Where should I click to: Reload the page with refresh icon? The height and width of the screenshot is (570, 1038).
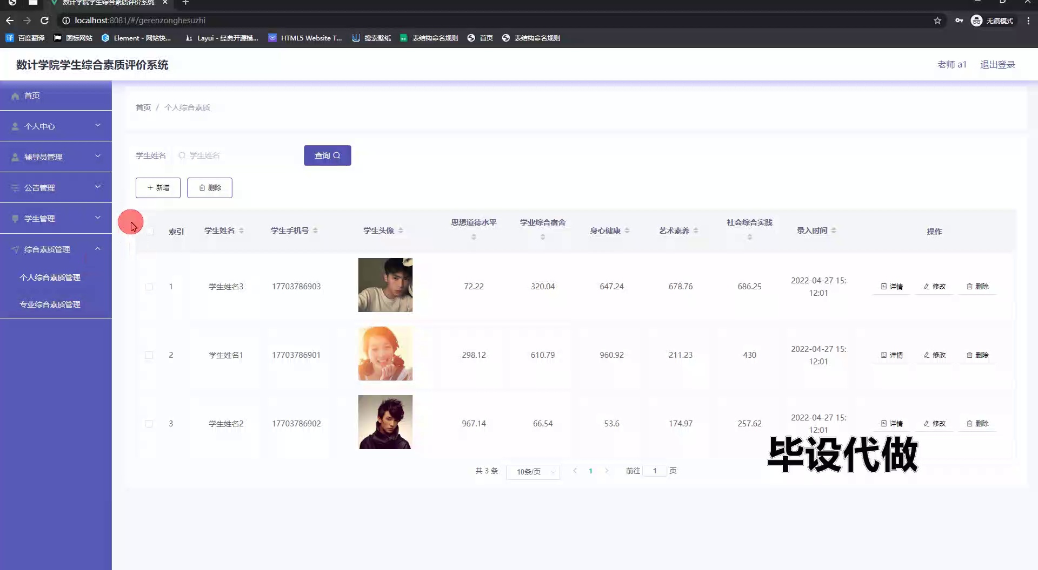pos(45,21)
